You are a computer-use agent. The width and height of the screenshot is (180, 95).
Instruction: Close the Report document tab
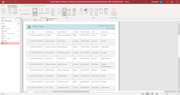(55, 20)
